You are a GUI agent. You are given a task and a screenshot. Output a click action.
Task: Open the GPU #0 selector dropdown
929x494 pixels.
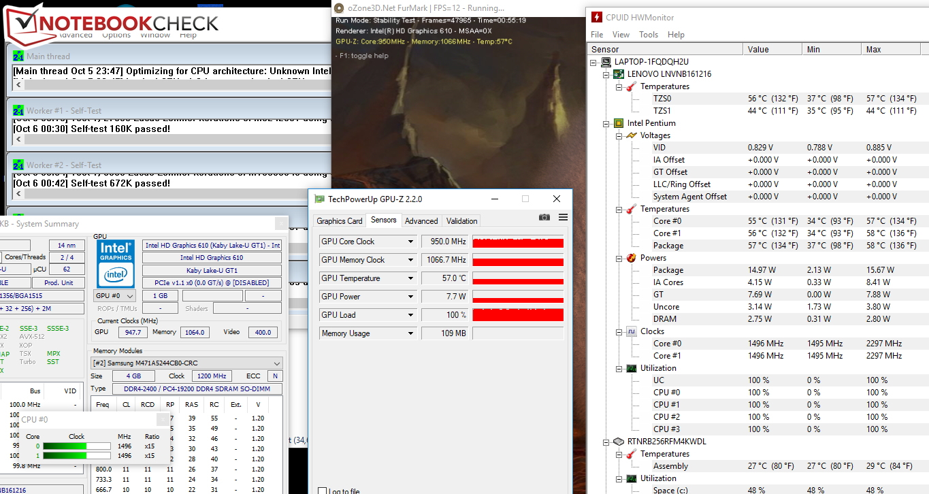[x=114, y=296]
